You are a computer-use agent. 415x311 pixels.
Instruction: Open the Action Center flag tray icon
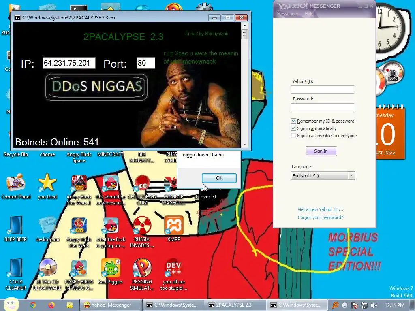point(354,305)
